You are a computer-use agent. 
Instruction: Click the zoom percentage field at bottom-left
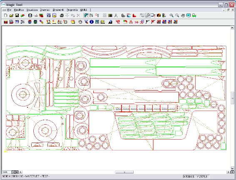click(x=6, y=172)
